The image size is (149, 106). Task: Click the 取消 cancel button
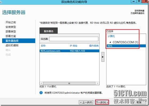pos(139,102)
